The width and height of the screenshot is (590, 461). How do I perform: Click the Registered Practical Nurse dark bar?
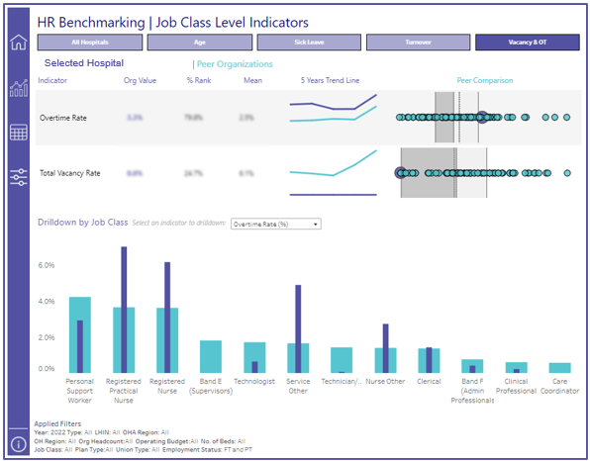pos(124,310)
